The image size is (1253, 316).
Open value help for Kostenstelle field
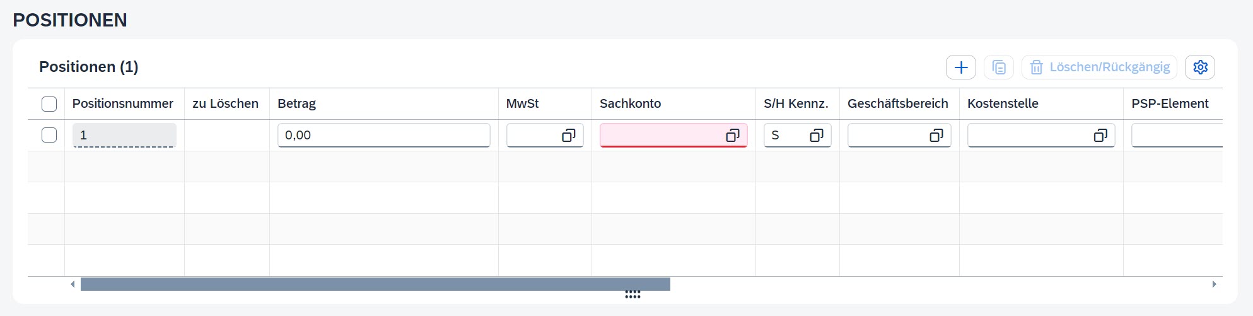pos(1100,136)
